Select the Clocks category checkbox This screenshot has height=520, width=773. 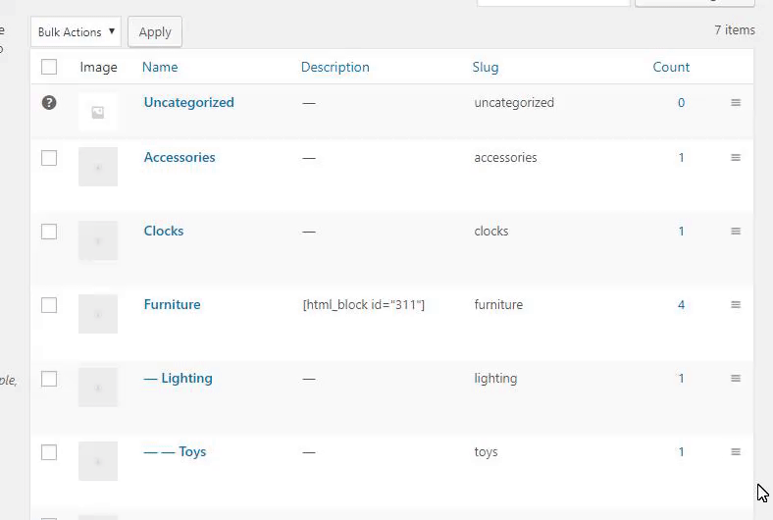[x=49, y=232]
